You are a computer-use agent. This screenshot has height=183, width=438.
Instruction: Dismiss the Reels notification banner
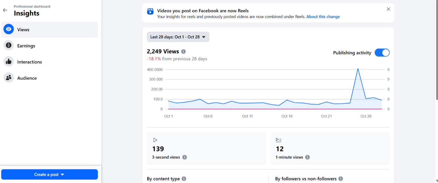388,9
